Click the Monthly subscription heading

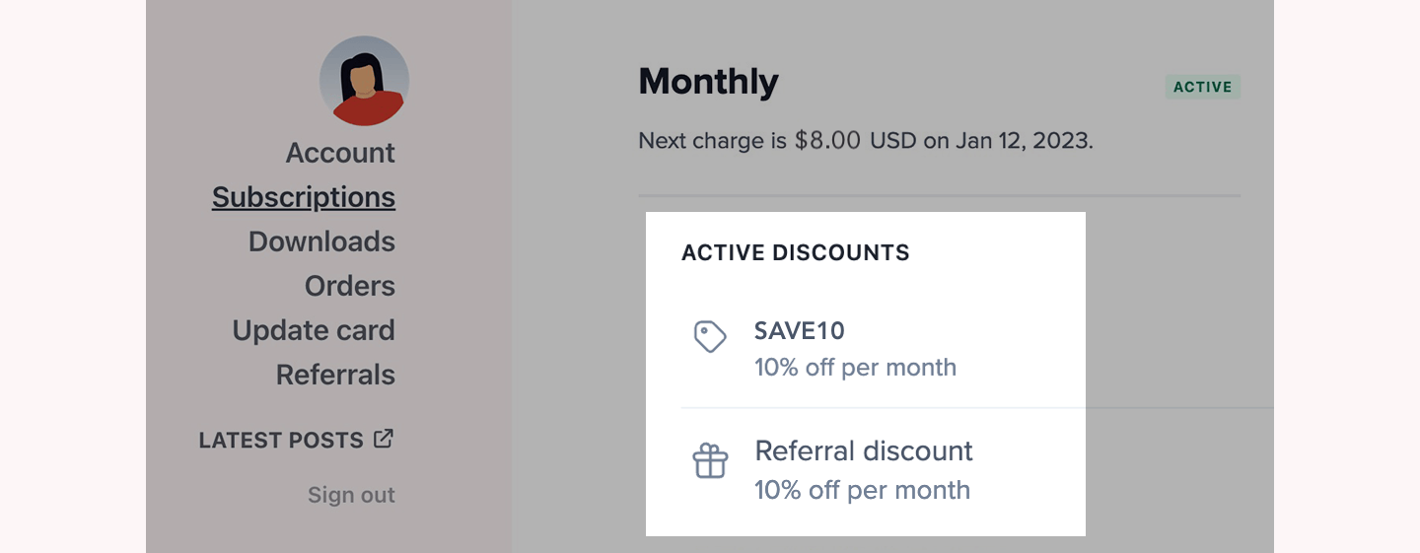point(708,81)
